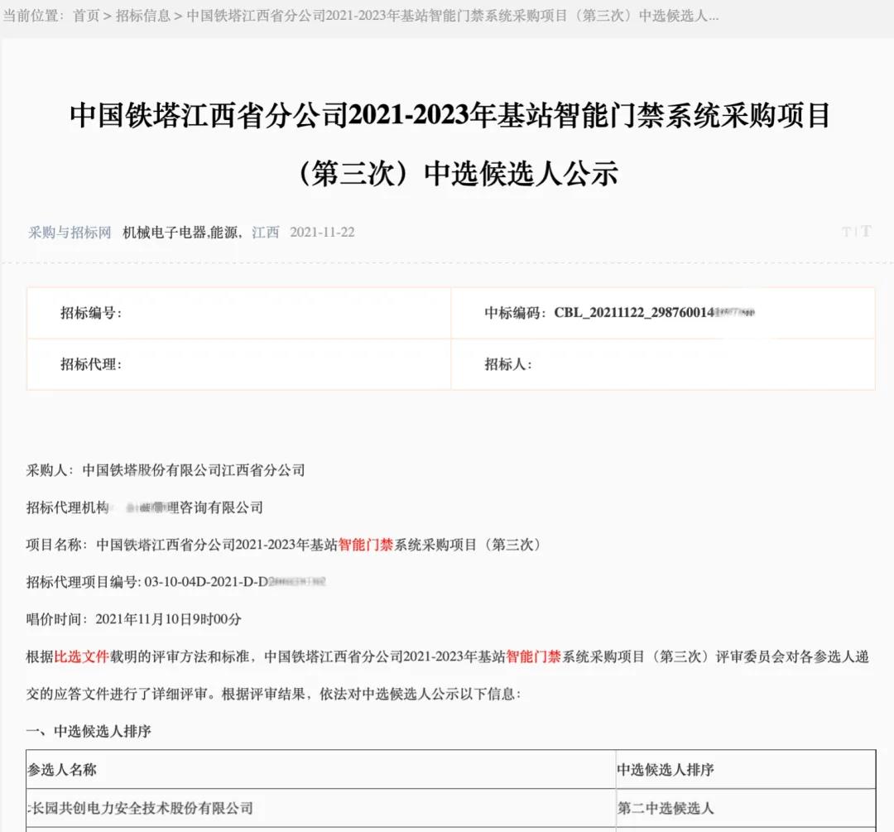Image resolution: width=894 pixels, height=832 pixels.
Task: Click the small T font-size icon
Action: (x=846, y=233)
